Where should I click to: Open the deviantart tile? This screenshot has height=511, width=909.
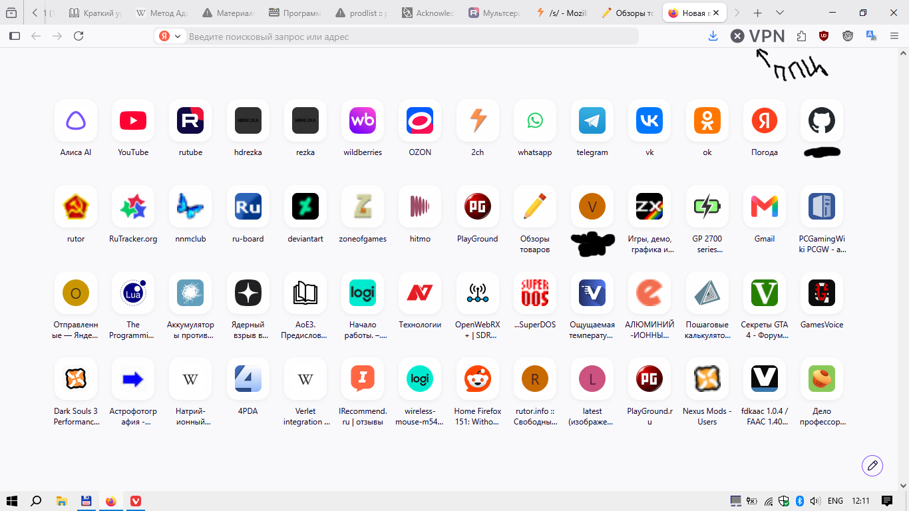[305, 207]
